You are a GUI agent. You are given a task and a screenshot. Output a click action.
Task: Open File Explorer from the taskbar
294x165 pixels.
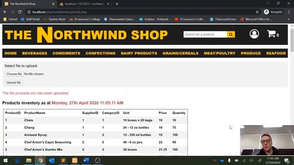(x=28, y=160)
